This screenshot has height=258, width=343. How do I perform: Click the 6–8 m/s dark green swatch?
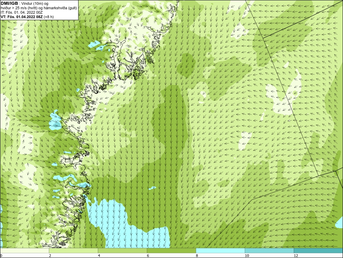pos(171,250)
